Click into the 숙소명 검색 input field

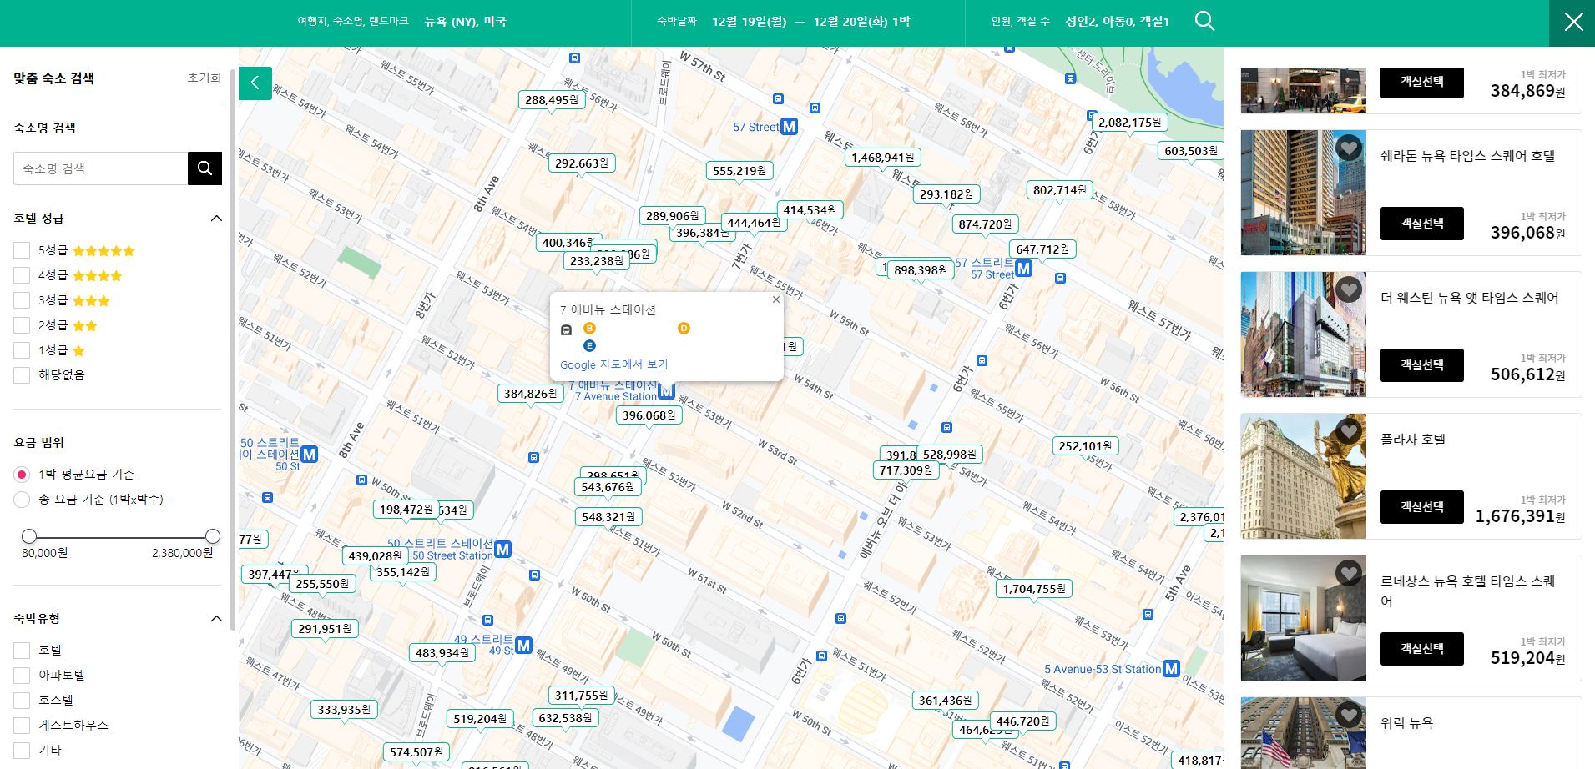point(101,168)
